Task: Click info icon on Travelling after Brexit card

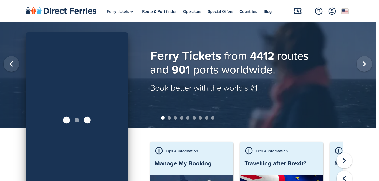Action: [249, 151]
